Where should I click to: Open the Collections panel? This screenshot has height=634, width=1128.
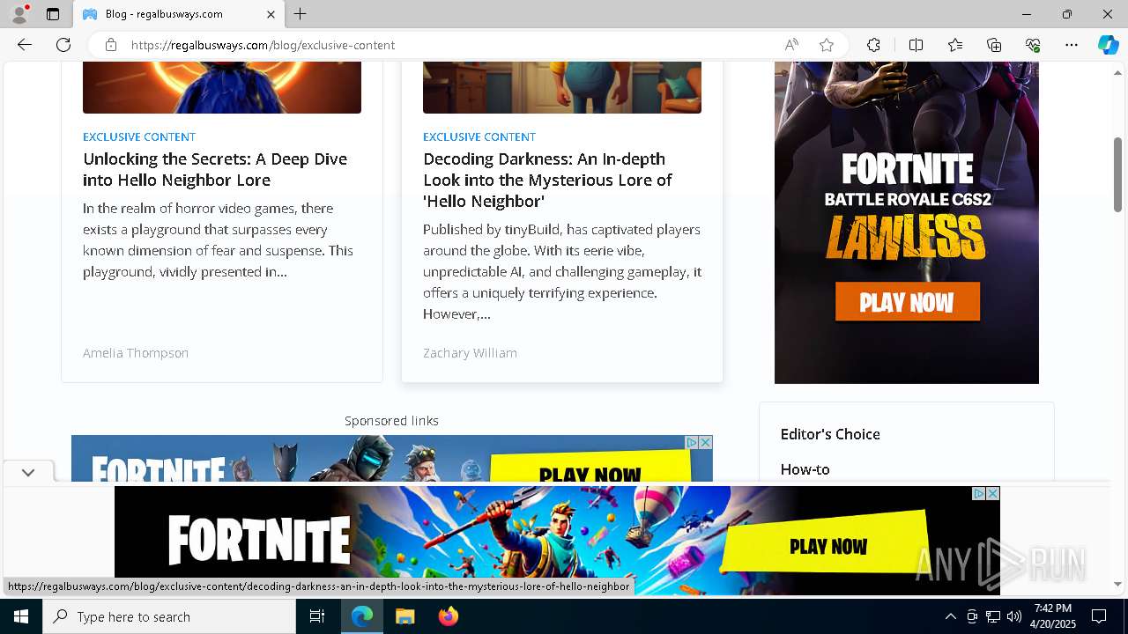tap(994, 45)
